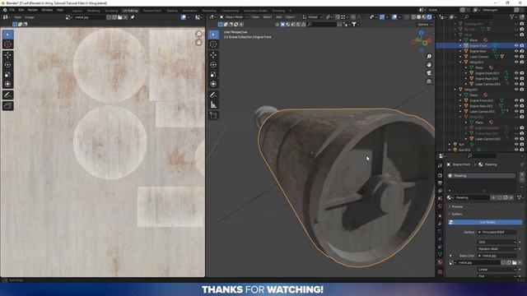Select the Select Box tool in UV editor

7,35
